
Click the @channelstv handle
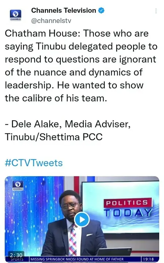[x=51, y=20]
